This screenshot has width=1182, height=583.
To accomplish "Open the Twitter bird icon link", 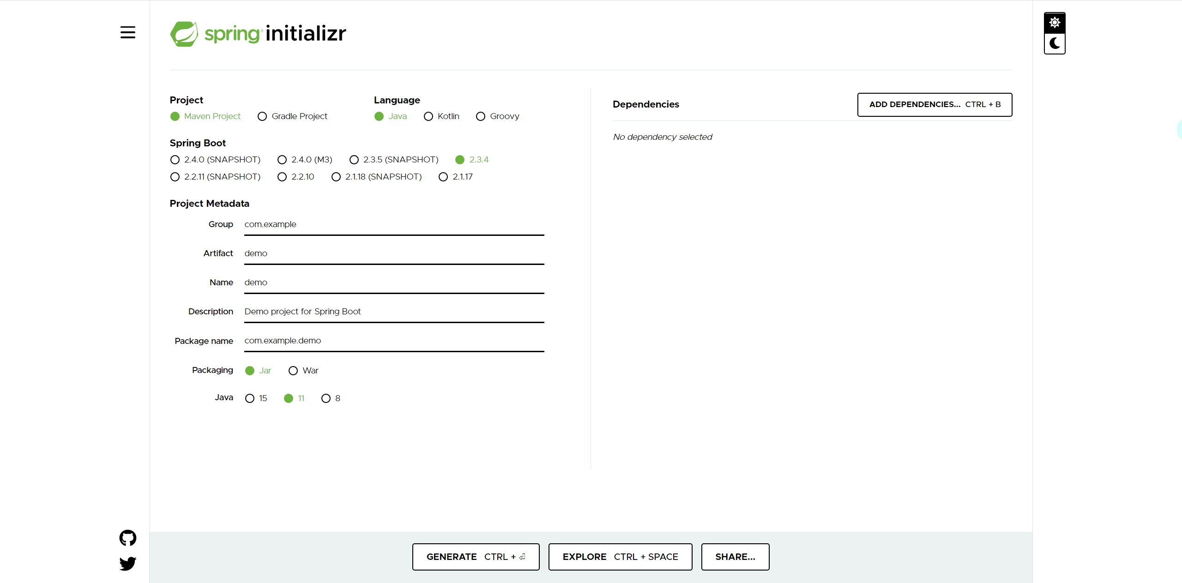I will [x=127, y=563].
